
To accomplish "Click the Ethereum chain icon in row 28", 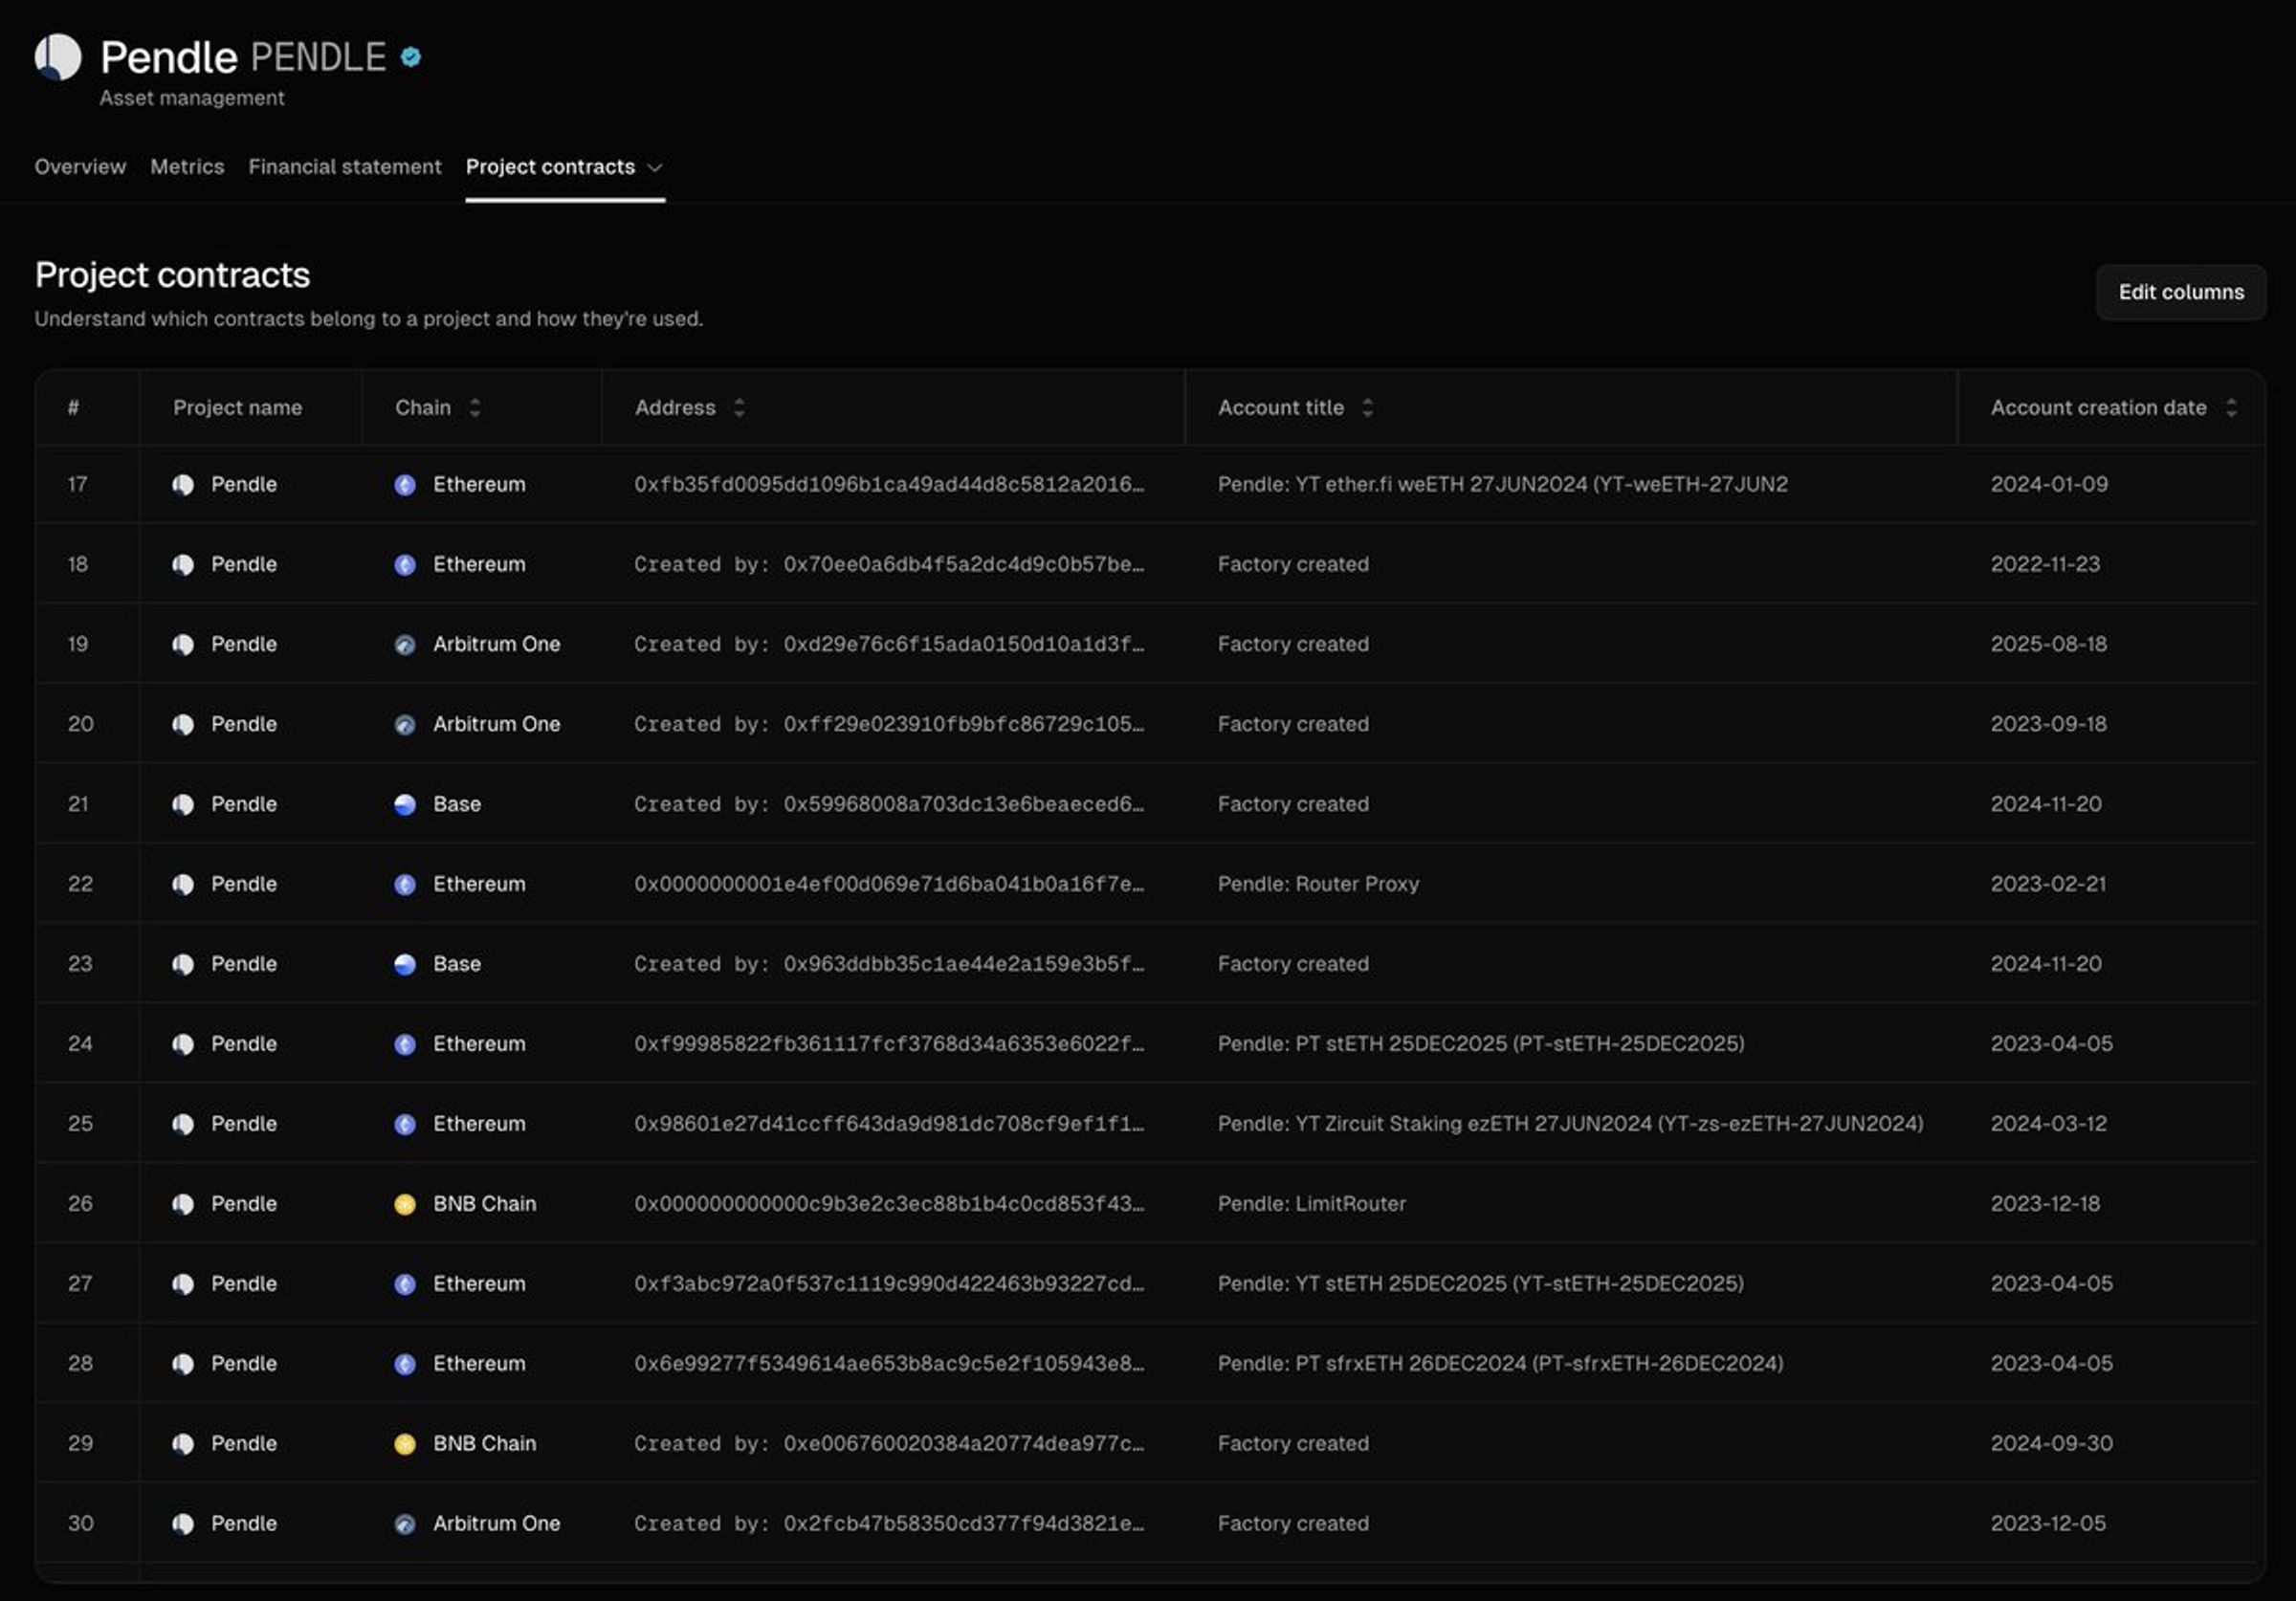I will coord(405,1365).
